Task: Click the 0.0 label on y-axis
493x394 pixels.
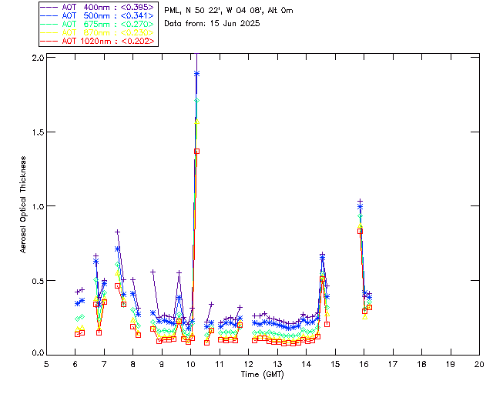Action: [38, 352]
